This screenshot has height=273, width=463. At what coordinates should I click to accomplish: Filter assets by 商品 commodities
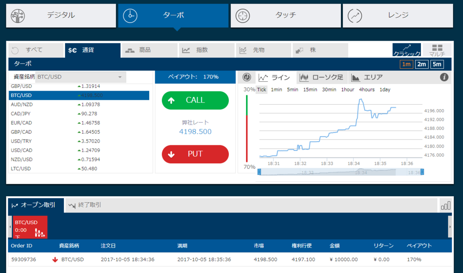click(x=150, y=50)
